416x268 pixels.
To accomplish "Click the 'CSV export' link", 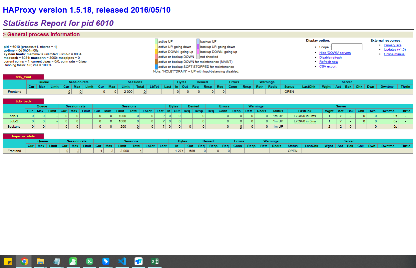I will coord(328,67).
